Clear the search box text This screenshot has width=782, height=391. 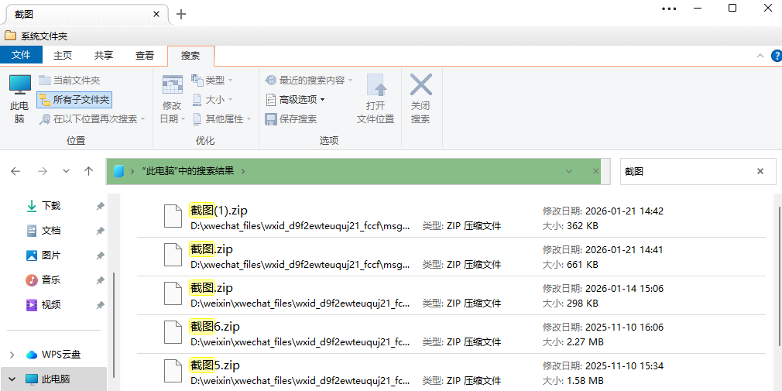tap(760, 172)
